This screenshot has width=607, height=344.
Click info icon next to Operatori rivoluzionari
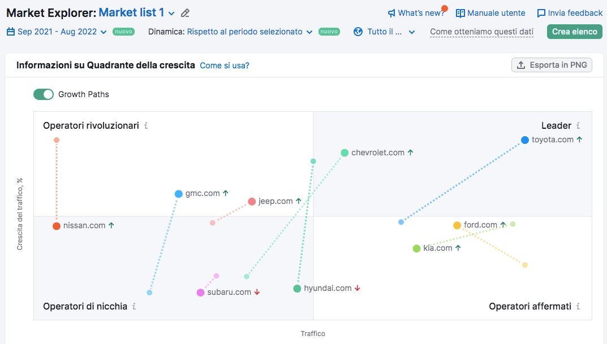146,125
